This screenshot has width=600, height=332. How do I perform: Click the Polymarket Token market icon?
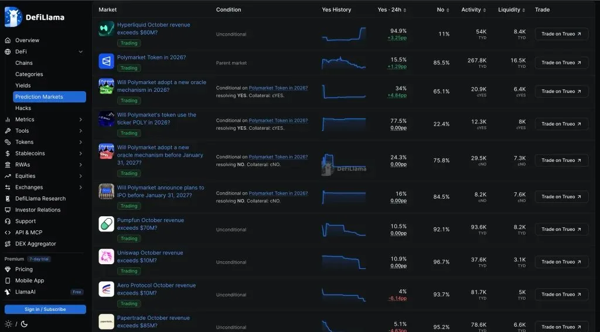(107, 61)
